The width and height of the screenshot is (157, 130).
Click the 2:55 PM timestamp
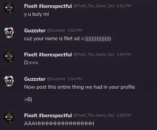pyautogui.click(x=124, y=115)
